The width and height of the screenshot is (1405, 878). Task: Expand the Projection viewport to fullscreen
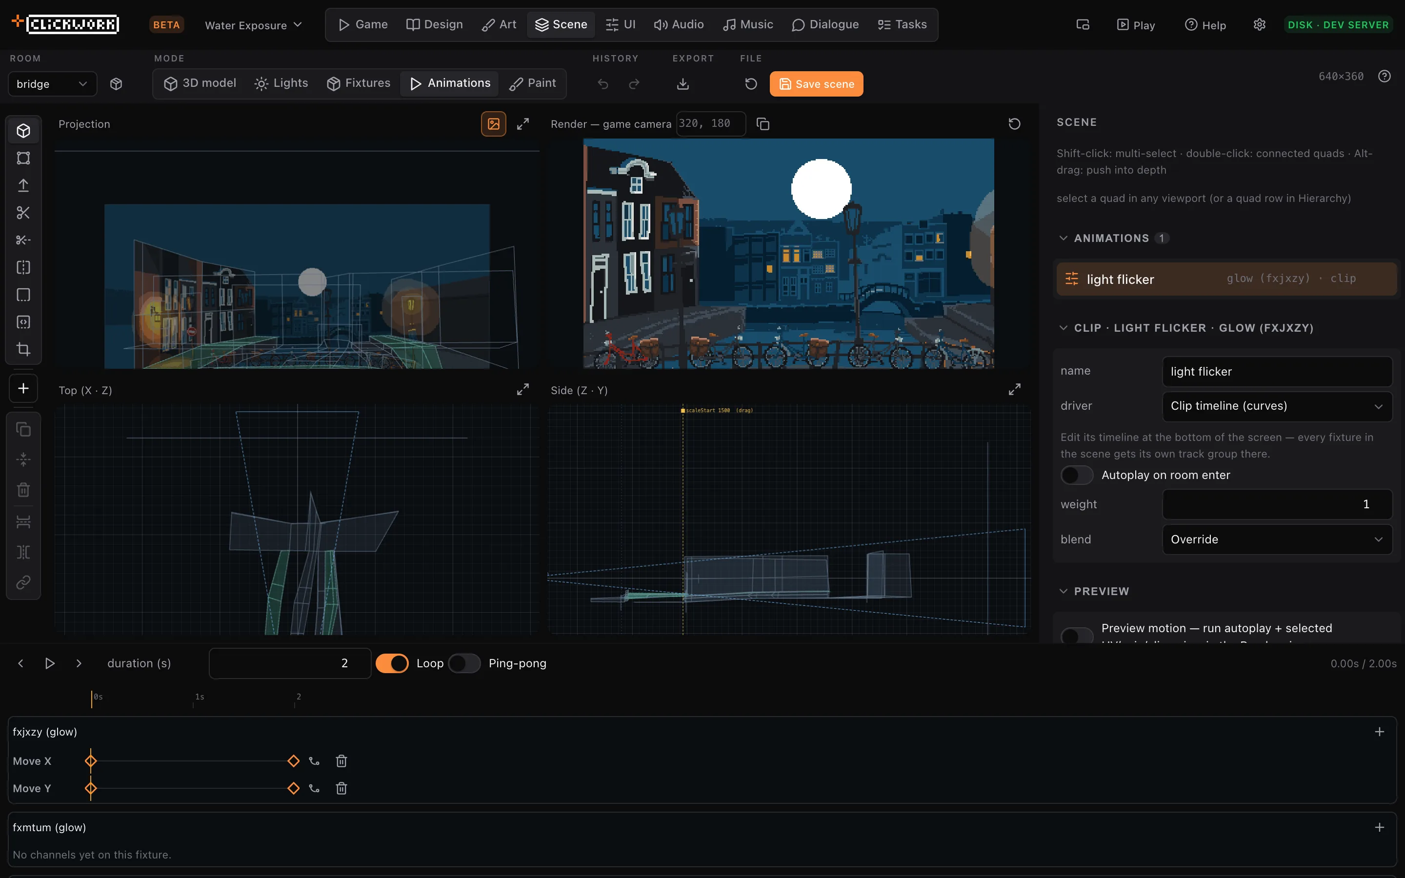523,124
